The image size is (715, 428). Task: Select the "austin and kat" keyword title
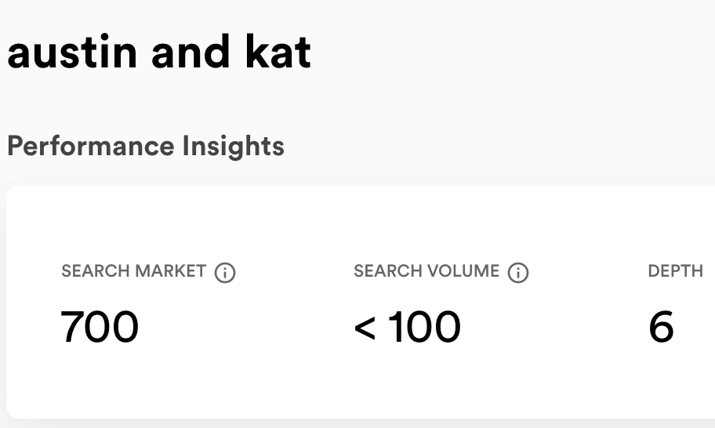point(159,52)
